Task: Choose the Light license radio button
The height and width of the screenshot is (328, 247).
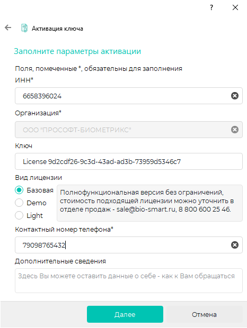Action: point(19,215)
